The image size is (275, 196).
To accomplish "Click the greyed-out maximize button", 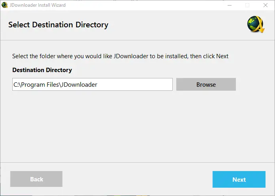I will click(247, 5).
